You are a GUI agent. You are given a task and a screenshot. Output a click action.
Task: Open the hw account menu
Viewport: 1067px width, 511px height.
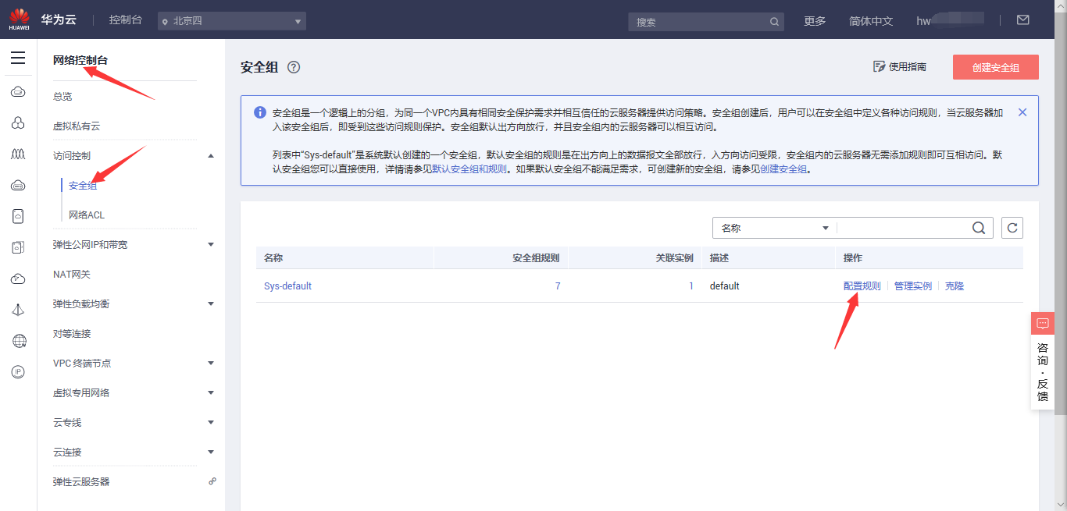pos(951,21)
